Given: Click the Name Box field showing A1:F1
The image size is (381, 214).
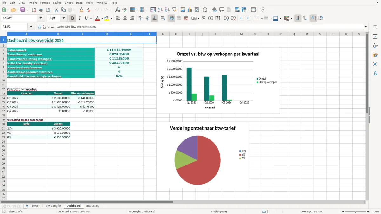Looking at the screenshot, I should 15,27.
